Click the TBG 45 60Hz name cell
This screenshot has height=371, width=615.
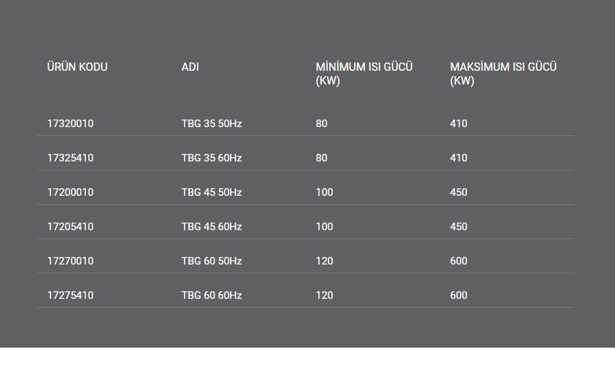211,227
